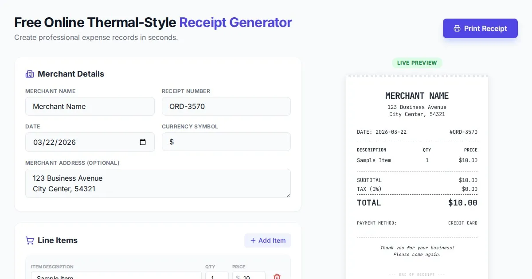The image size is (532, 279).
Task: Click the plus icon on Add Item
Action: click(253, 240)
